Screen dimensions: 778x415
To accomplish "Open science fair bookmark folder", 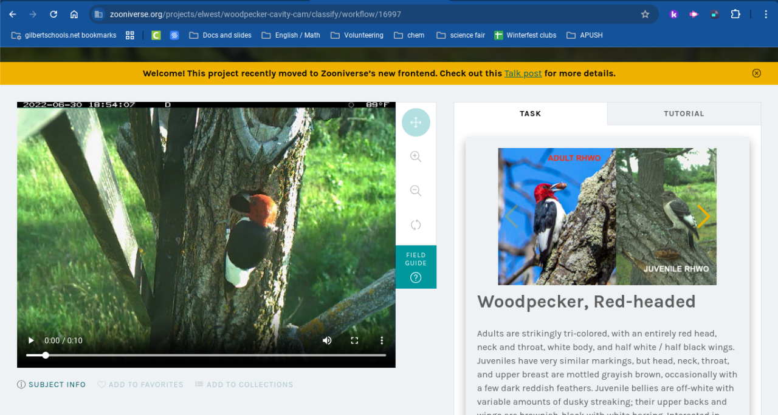I will pos(461,35).
